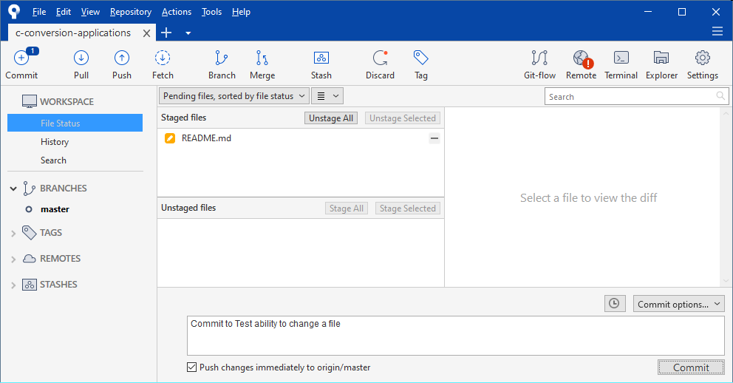The image size is (733, 383).
Task: Select File Status in the sidebar
Action: (x=75, y=123)
